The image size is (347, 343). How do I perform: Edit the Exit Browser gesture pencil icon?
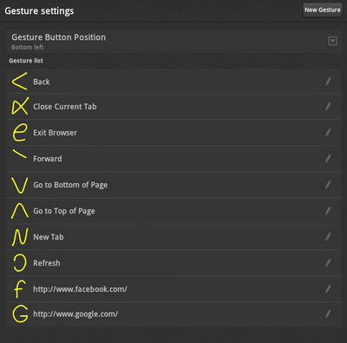tap(328, 133)
